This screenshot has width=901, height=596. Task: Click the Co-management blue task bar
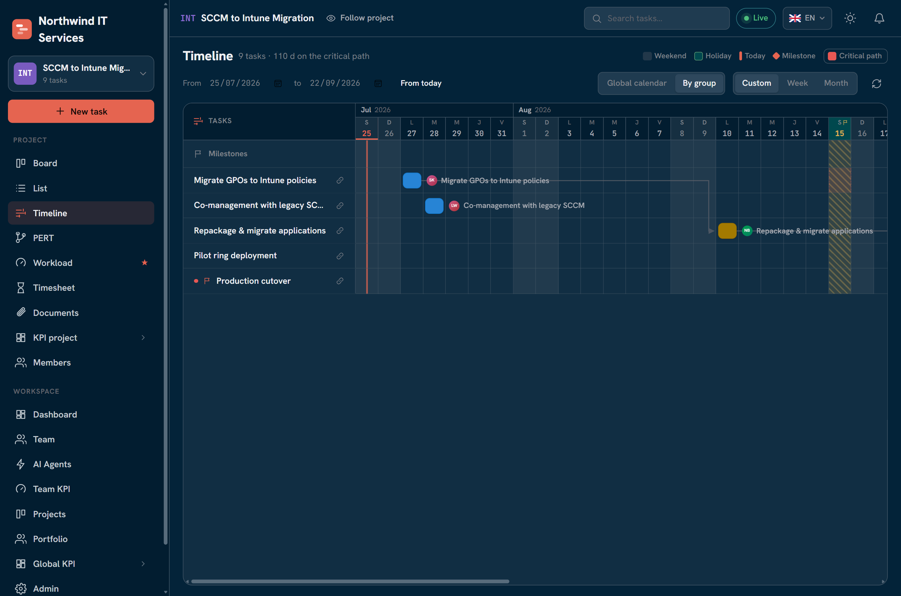click(x=434, y=206)
